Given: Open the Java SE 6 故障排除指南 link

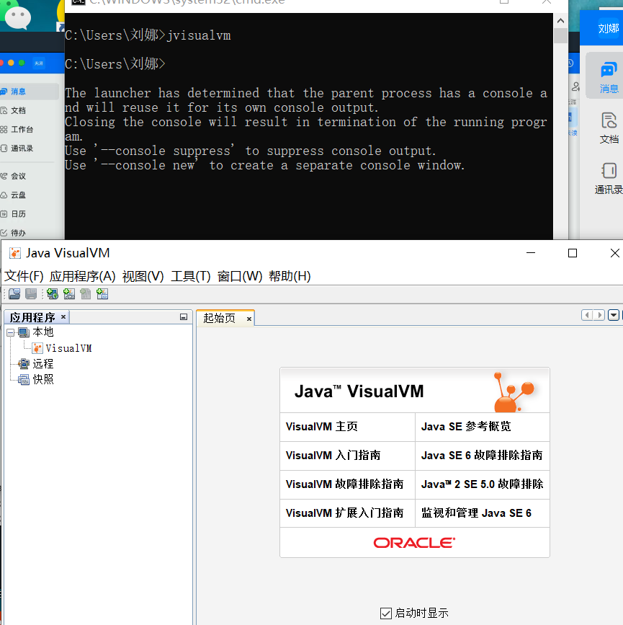Looking at the screenshot, I should (483, 456).
